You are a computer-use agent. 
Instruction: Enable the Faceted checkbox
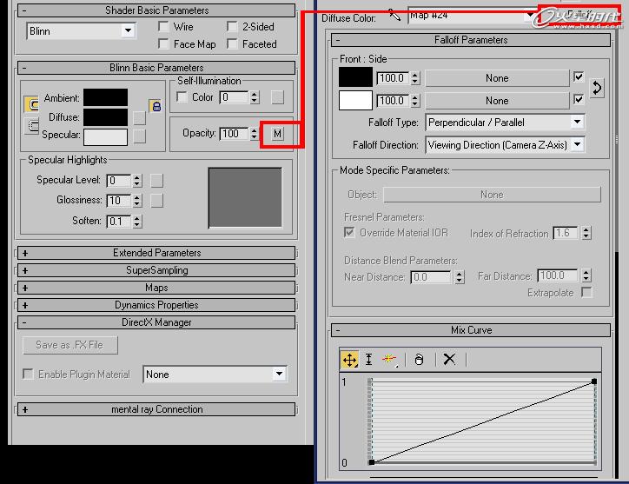coord(232,43)
